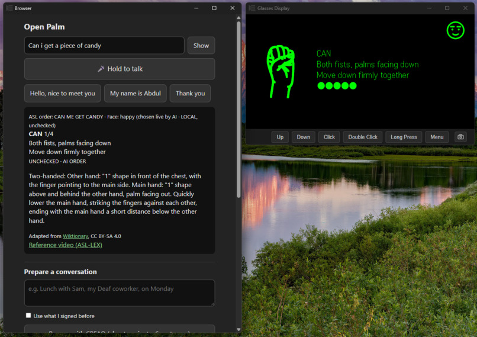
Task: Click the happy face icon on glasses display
Action: click(456, 30)
